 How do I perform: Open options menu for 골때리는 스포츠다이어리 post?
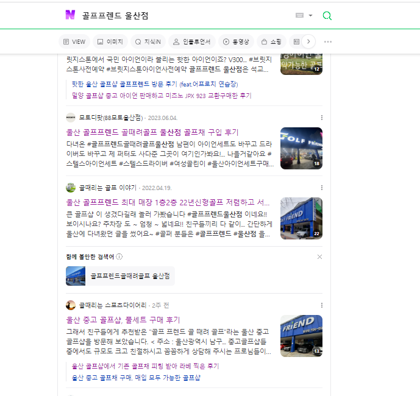coord(322,305)
